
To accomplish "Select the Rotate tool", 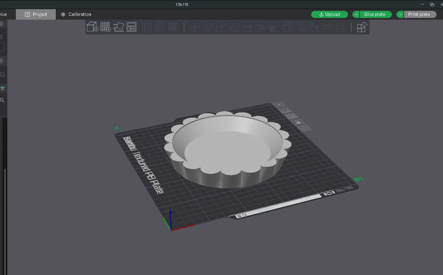I will (x=208, y=27).
